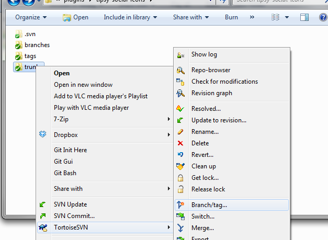Click the tags folder icon
Viewport: 328px width, 240px height.
tap(18, 56)
